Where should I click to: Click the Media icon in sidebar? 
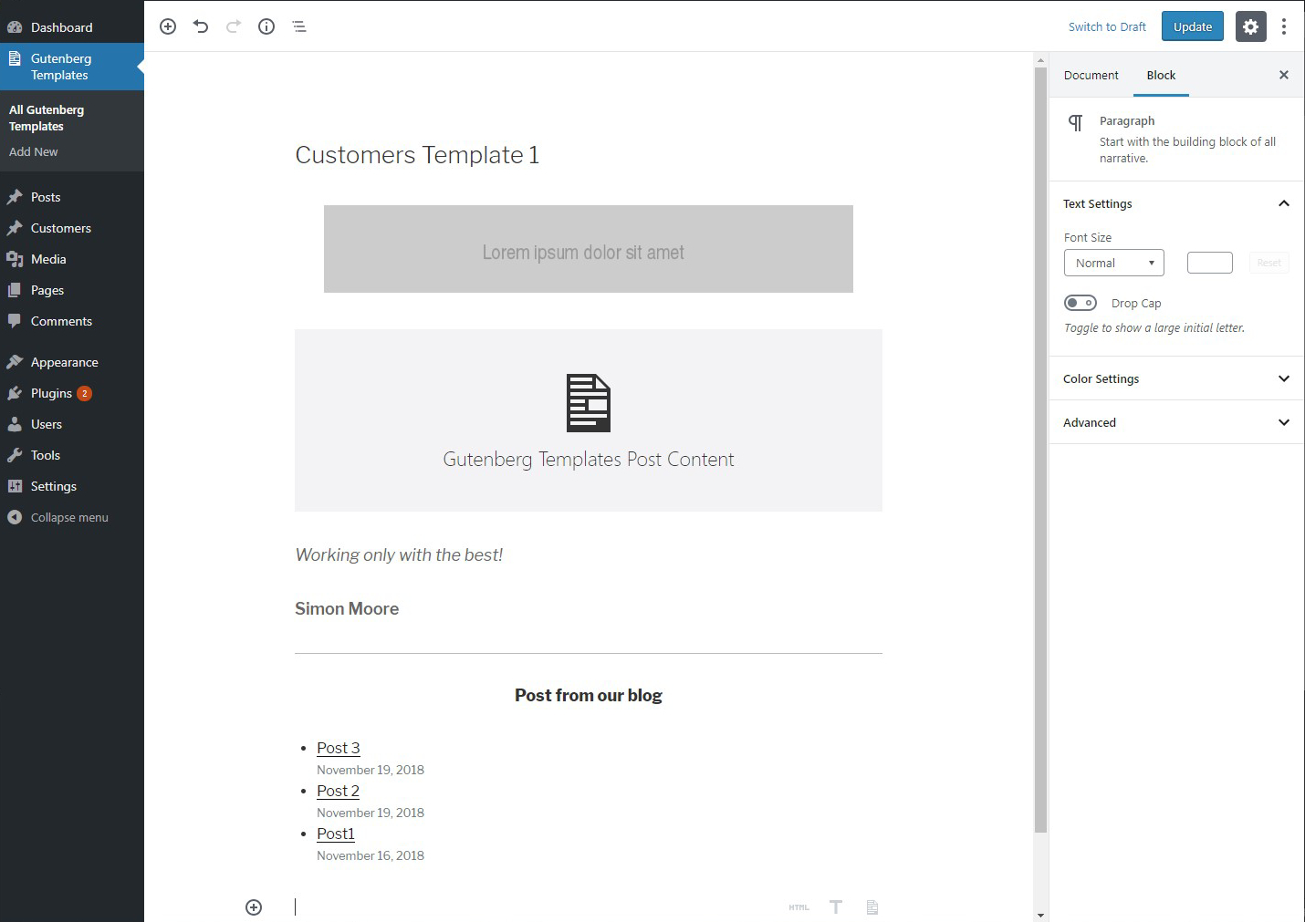[x=15, y=259]
